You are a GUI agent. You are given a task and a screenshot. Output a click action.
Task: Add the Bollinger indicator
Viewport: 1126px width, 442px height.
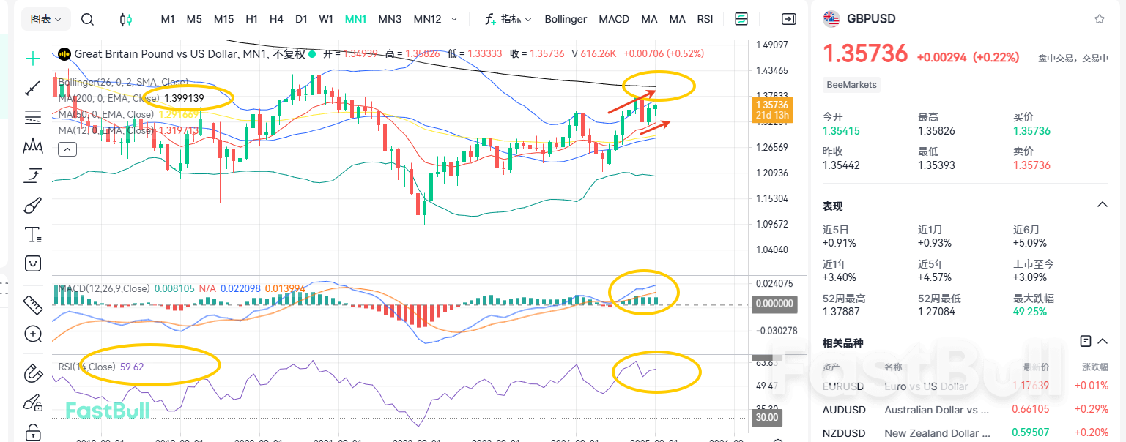(x=565, y=19)
